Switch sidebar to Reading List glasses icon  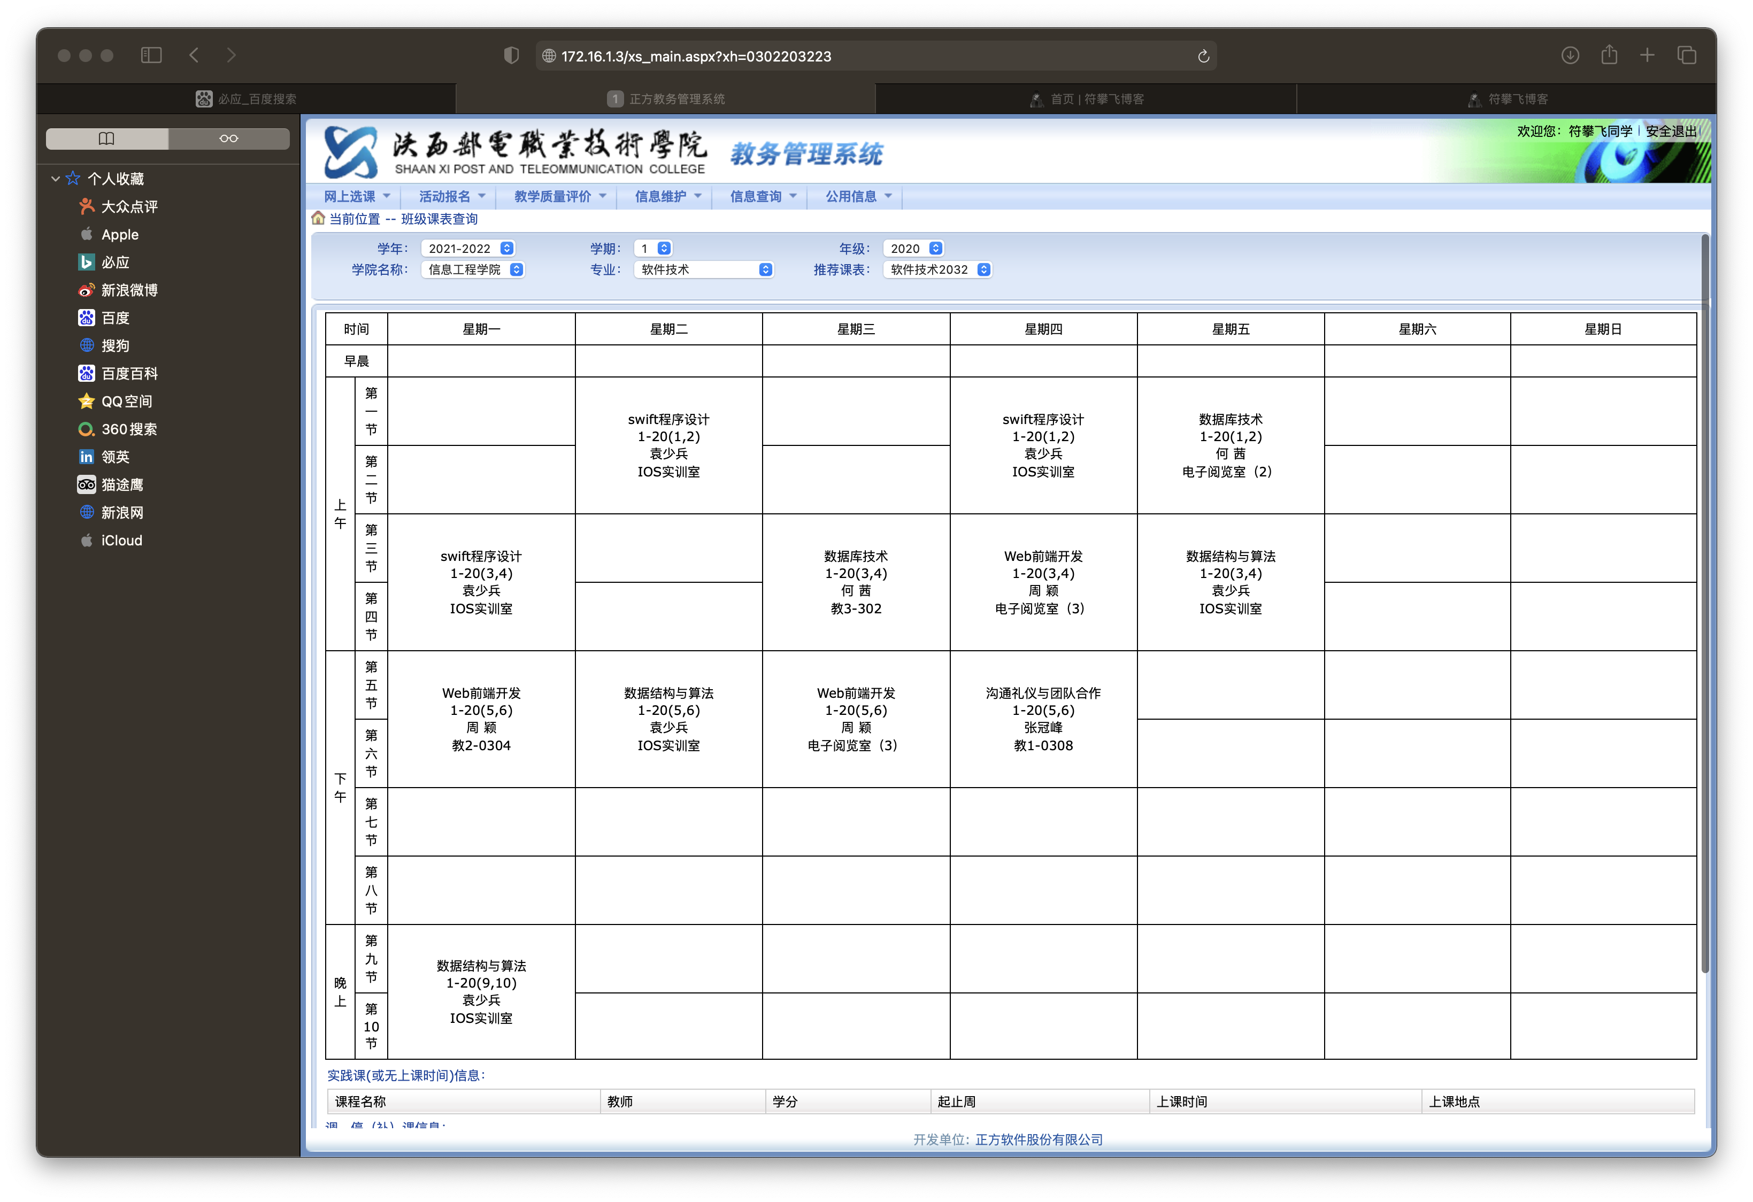(228, 138)
